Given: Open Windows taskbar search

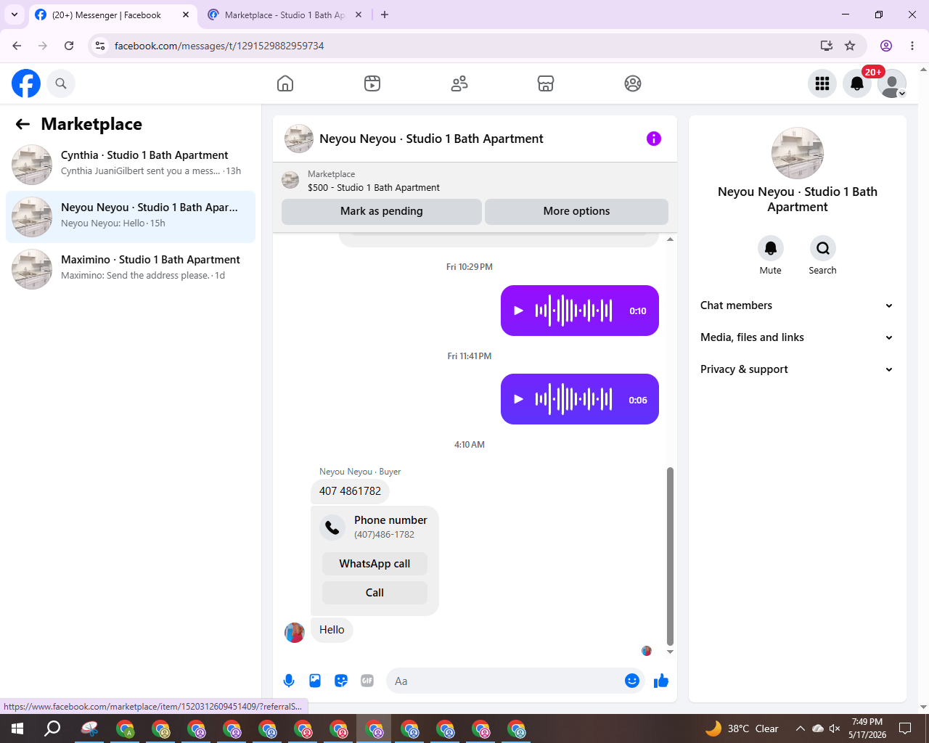Looking at the screenshot, I should pyautogui.click(x=52, y=728).
